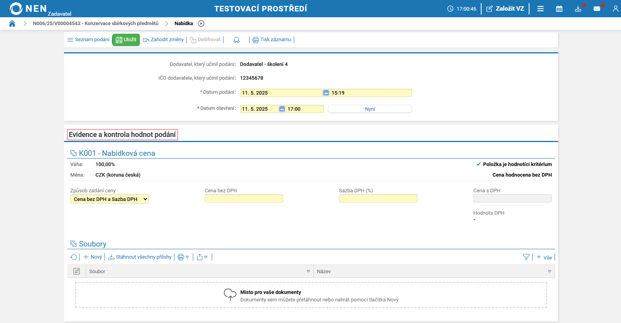Click the Založit VZ button
This screenshot has width=621, height=323.
tap(505, 9)
